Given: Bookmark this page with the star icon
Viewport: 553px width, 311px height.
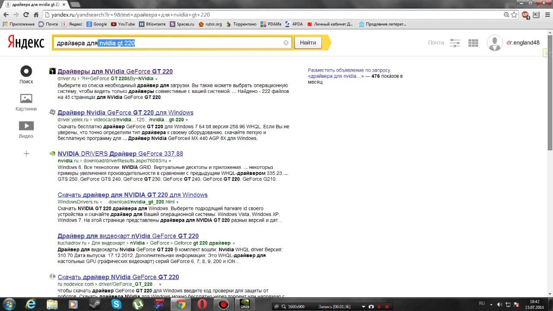Looking at the screenshot, I should tap(514, 15).
